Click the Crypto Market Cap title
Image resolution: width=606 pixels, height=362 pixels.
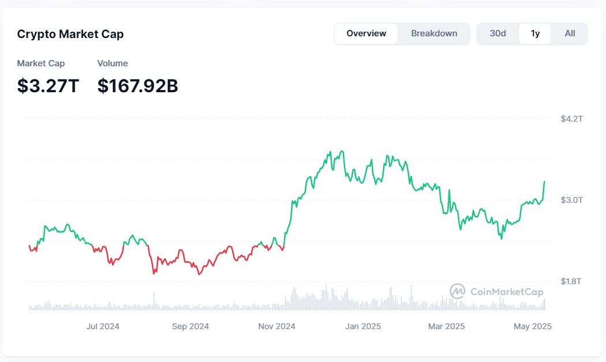click(70, 34)
